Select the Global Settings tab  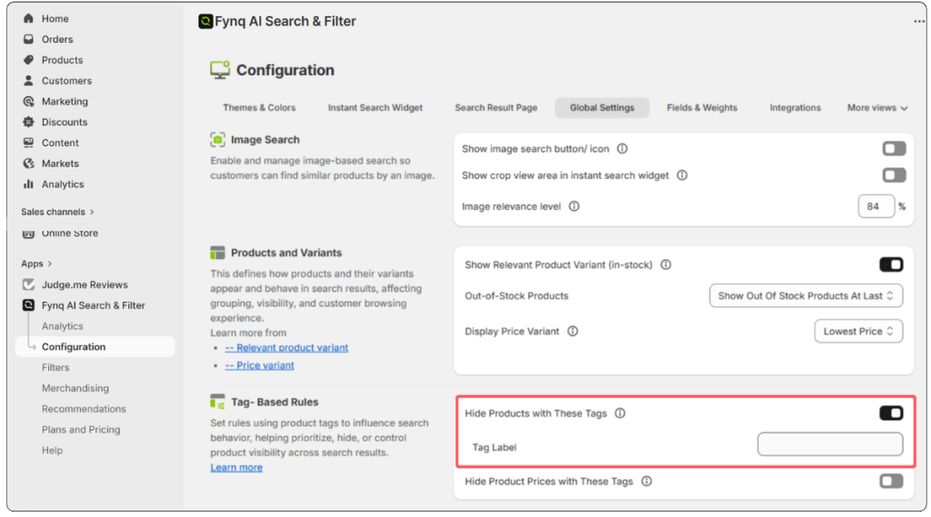[602, 108]
